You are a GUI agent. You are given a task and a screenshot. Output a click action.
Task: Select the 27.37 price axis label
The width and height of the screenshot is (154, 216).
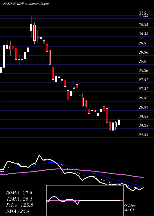(x=144, y=89)
